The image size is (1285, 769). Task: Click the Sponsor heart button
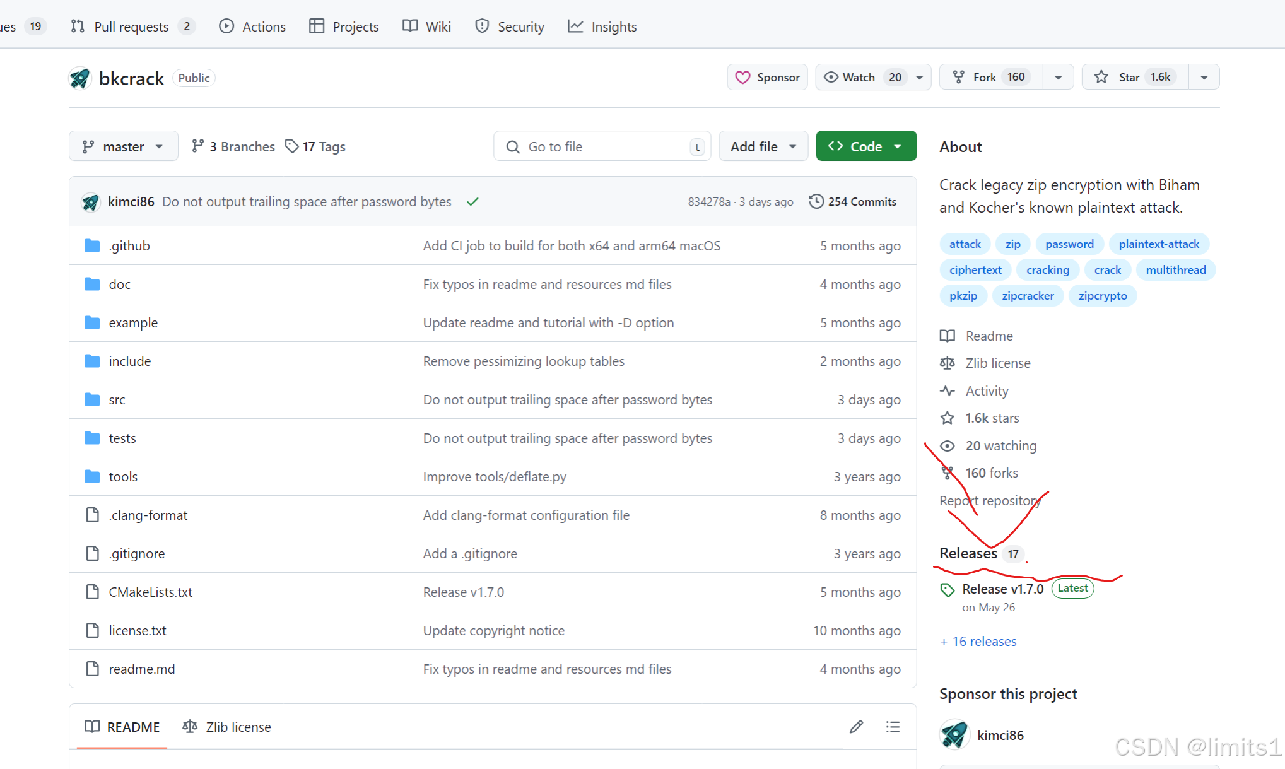pyautogui.click(x=767, y=77)
